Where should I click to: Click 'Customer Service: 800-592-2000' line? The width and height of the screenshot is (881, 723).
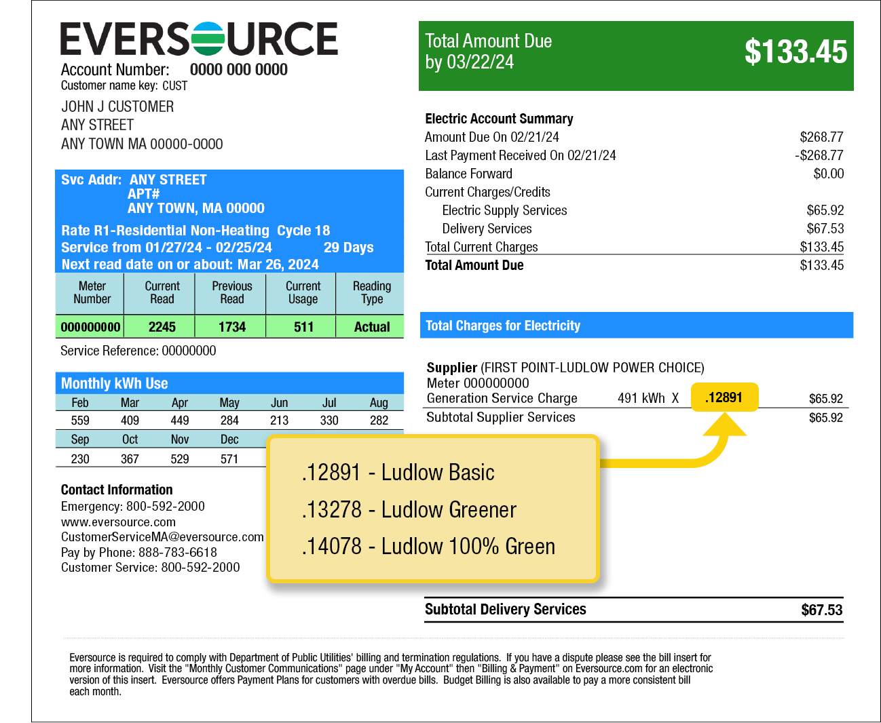[x=151, y=568]
